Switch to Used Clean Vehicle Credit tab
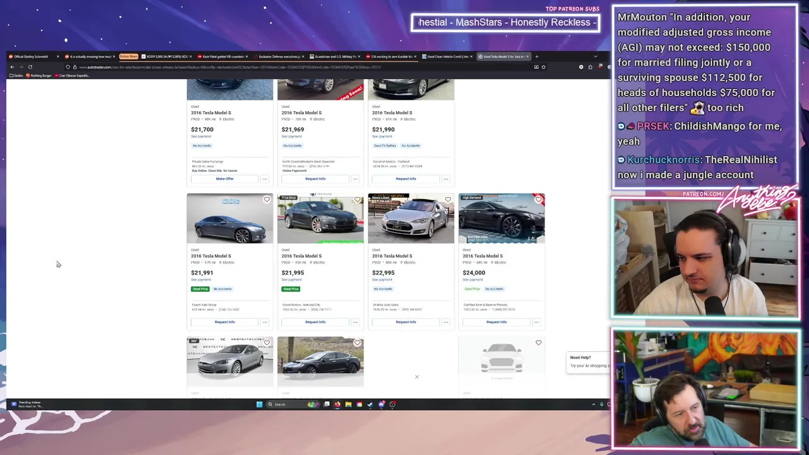Screen dimensions: 809x455 (448, 56)
